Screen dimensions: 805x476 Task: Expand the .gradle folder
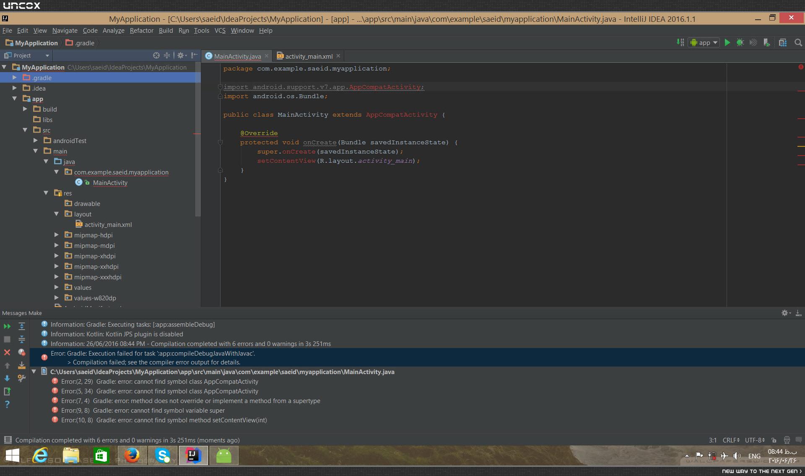(x=15, y=78)
